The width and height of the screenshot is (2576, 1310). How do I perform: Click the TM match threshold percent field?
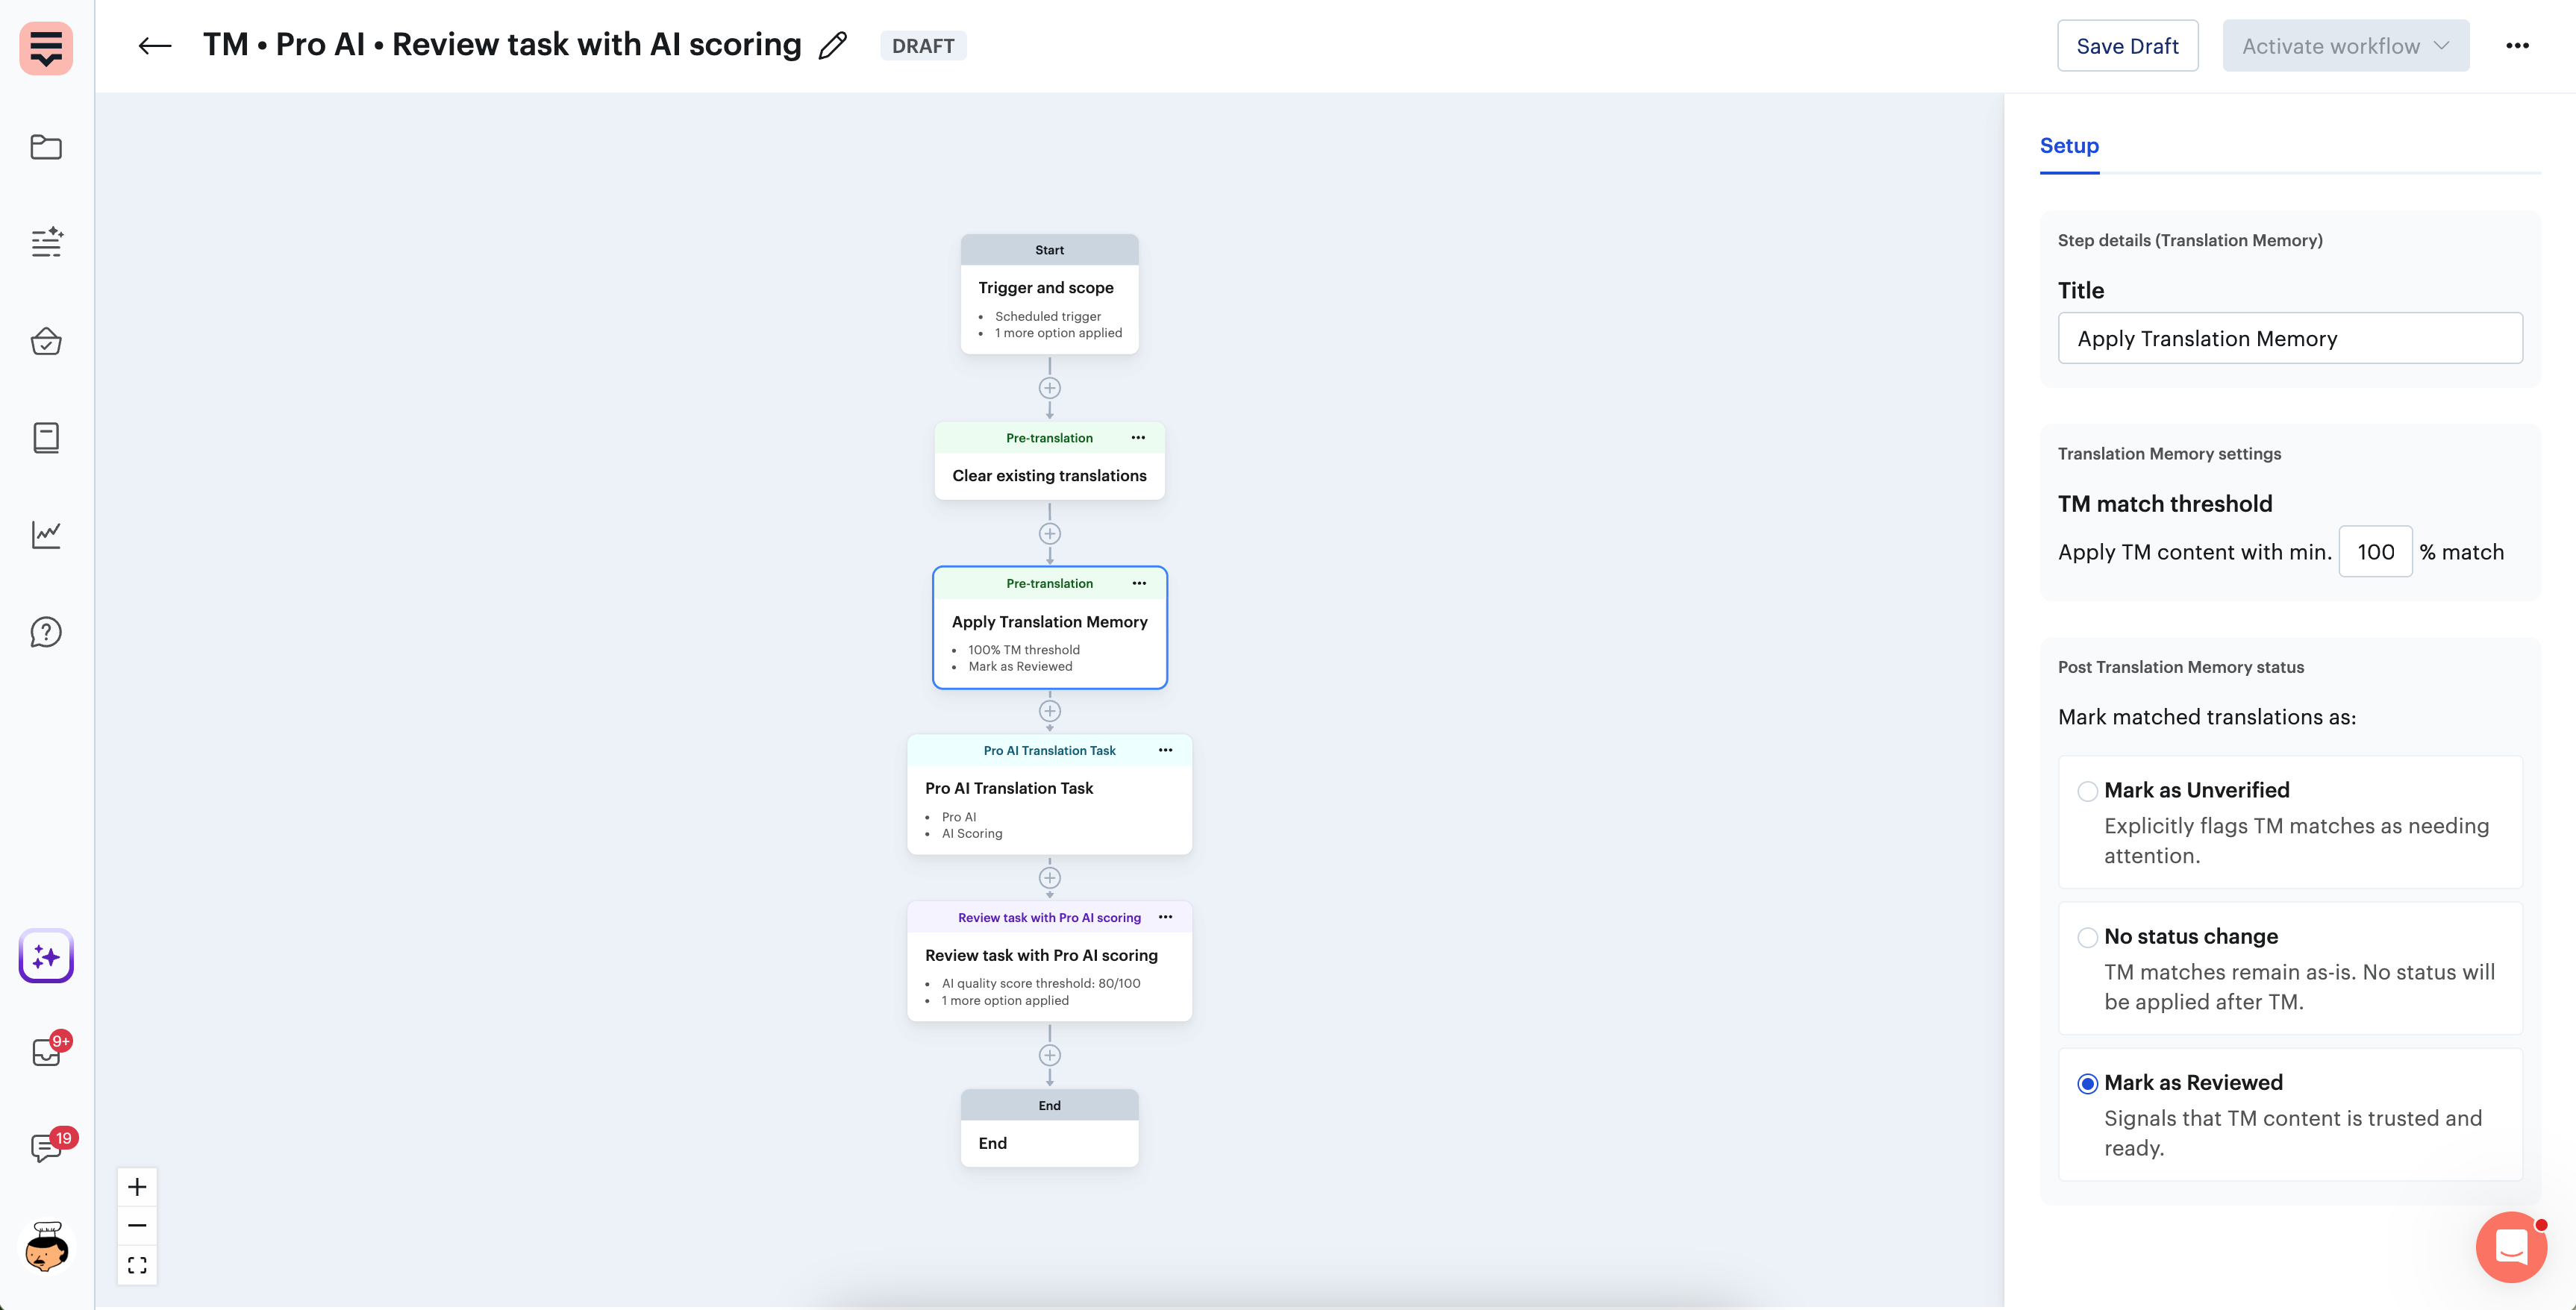2375,552
